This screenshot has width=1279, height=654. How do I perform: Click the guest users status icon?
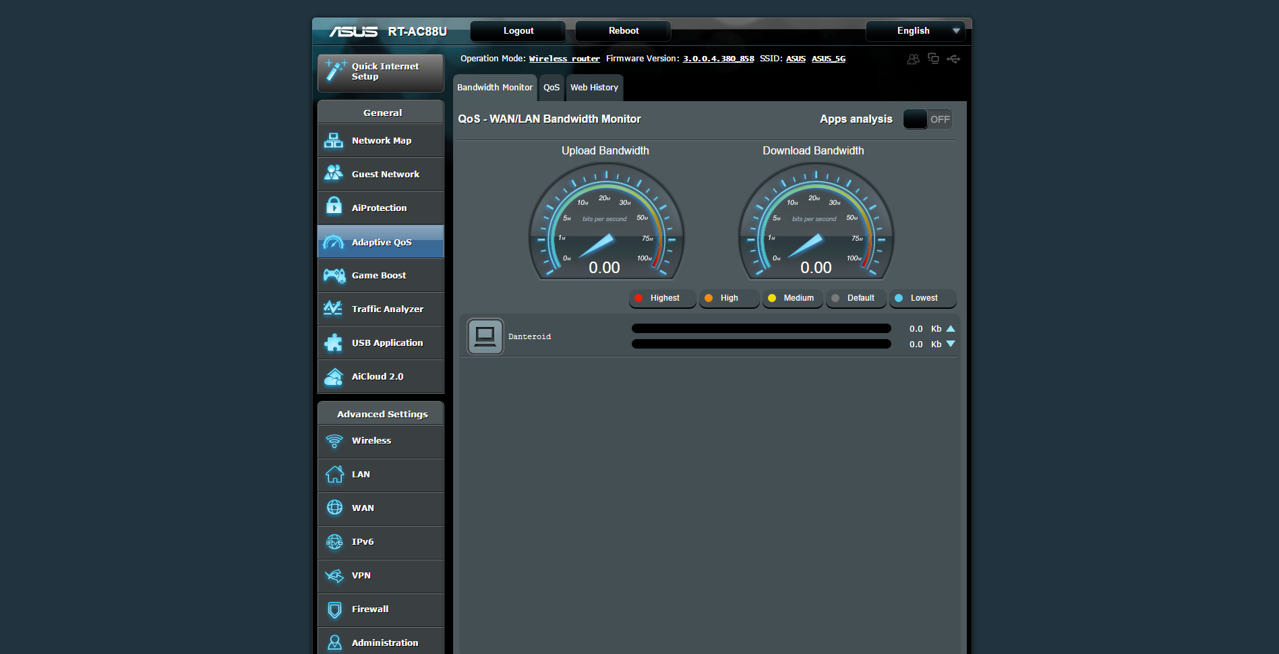tap(913, 59)
